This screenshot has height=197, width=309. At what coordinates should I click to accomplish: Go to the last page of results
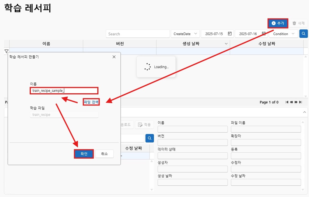click(301, 102)
